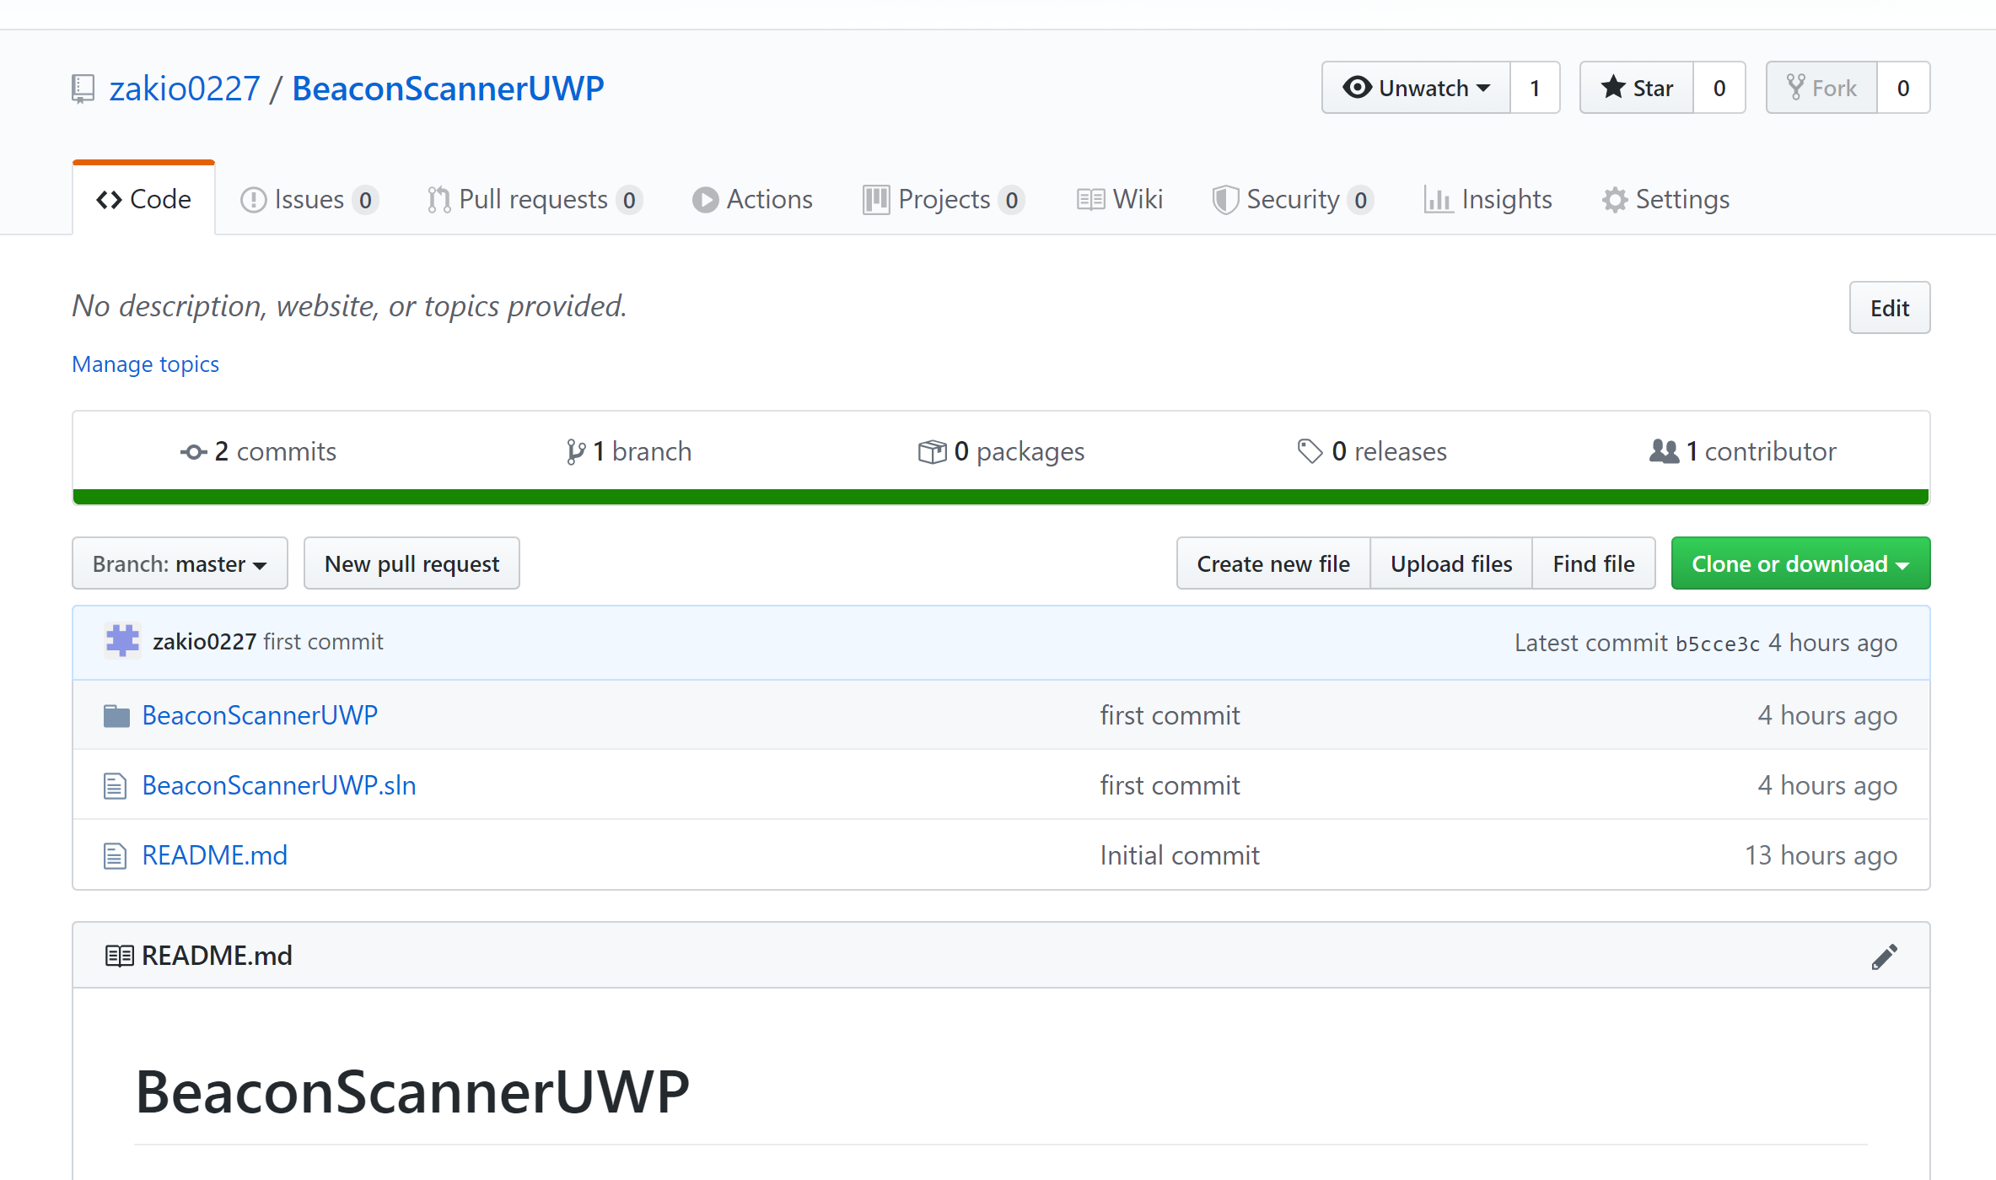
Task: Click the Manage topics link
Action: 145,364
